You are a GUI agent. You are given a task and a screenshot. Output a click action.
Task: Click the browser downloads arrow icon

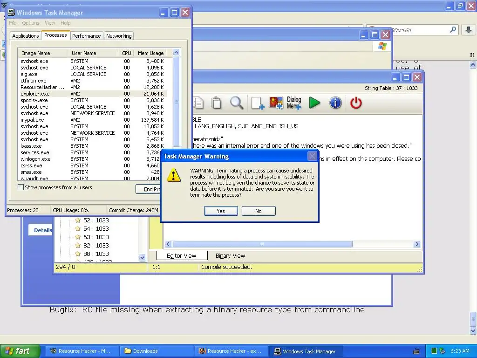pos(469,29)
